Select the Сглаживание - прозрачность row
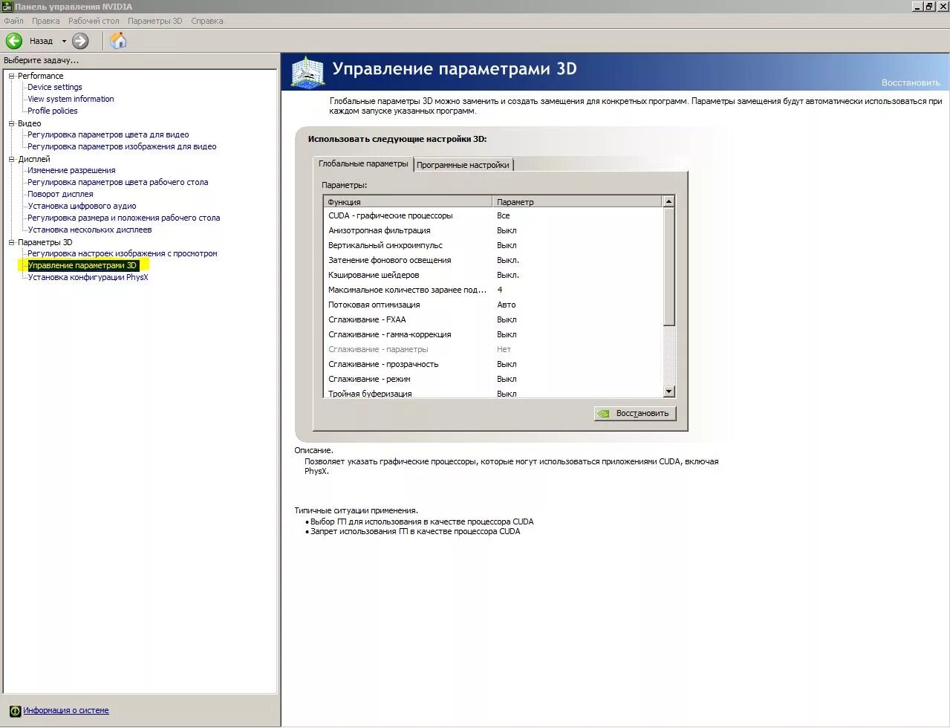 [x=493, y=364]
